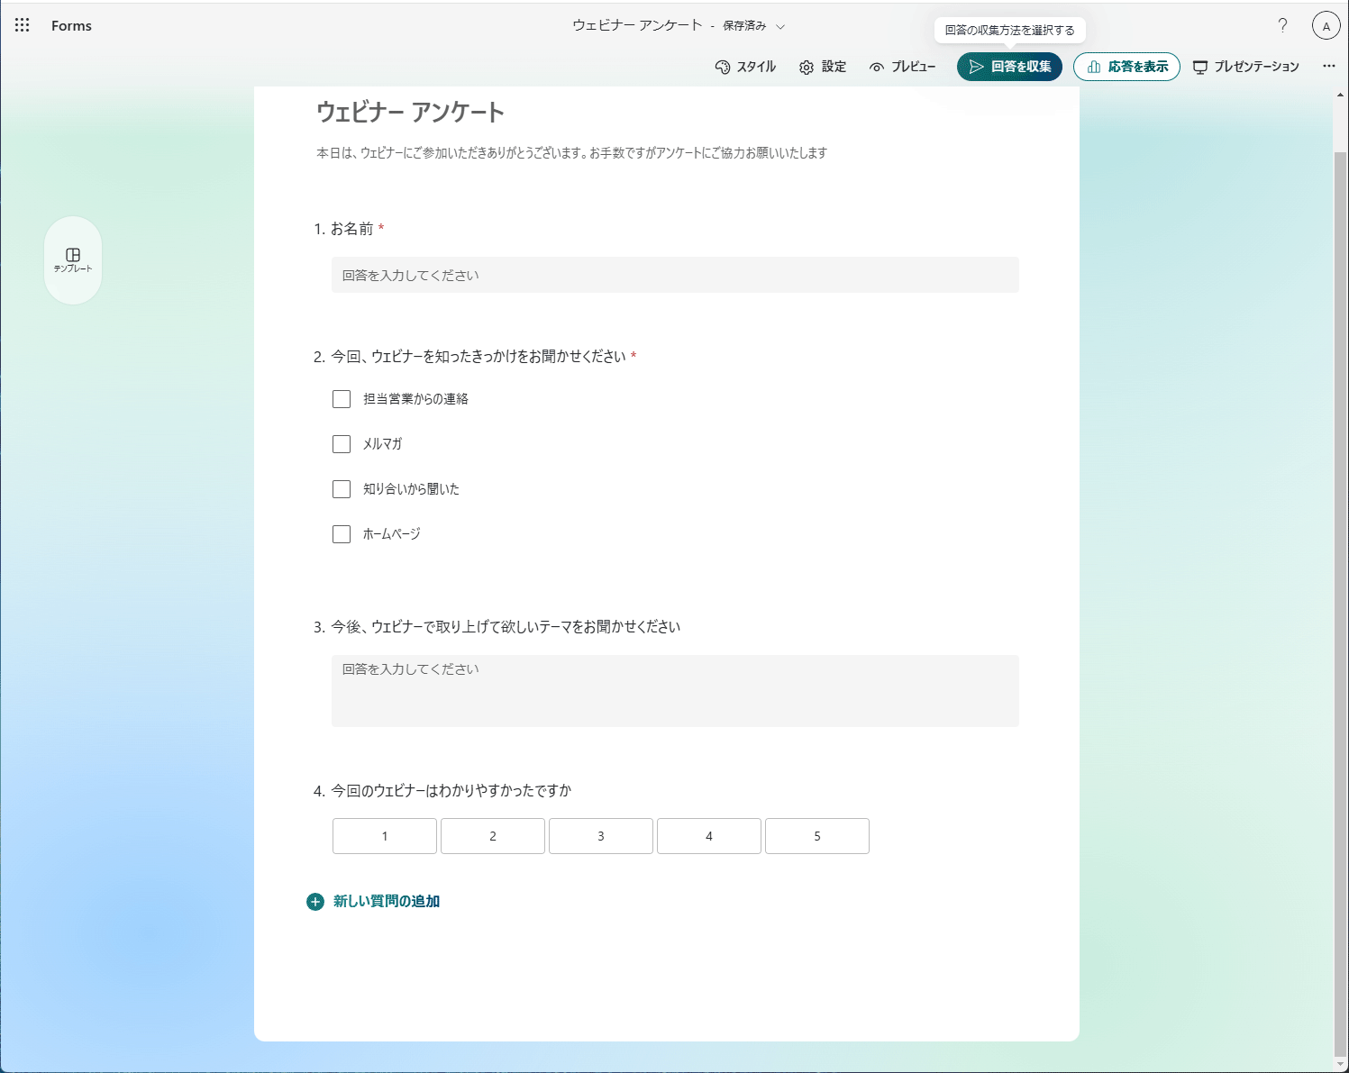Open the スタイル panel

746,66
